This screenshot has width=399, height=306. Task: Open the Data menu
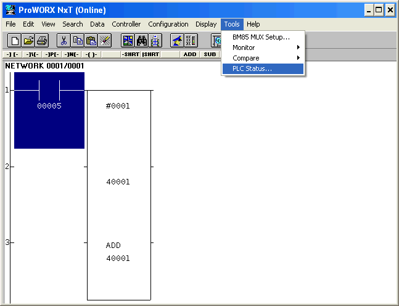pos(97,24)
